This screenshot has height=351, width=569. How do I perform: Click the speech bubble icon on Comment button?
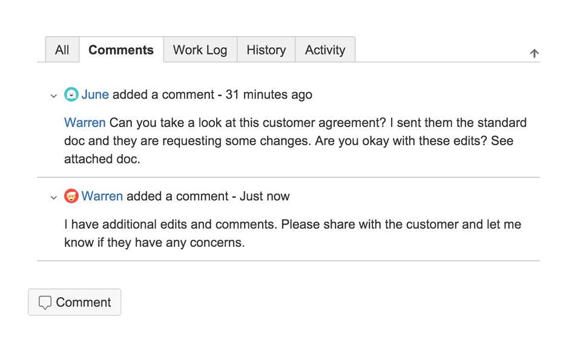[x=45, y=303]
